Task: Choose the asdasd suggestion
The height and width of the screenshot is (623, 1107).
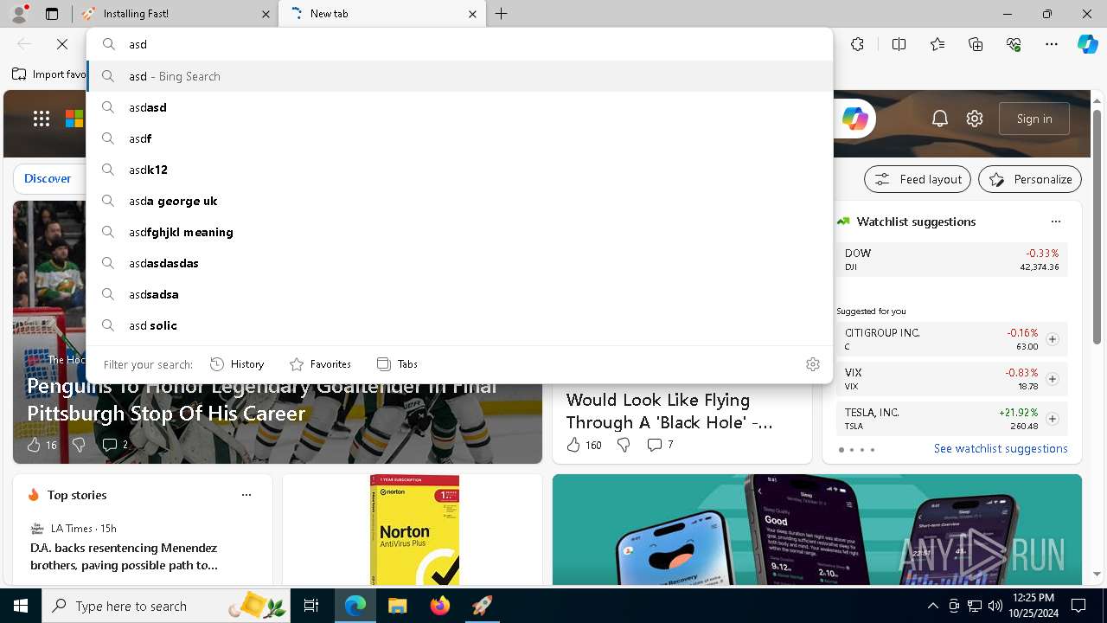Action: [459, 107]
